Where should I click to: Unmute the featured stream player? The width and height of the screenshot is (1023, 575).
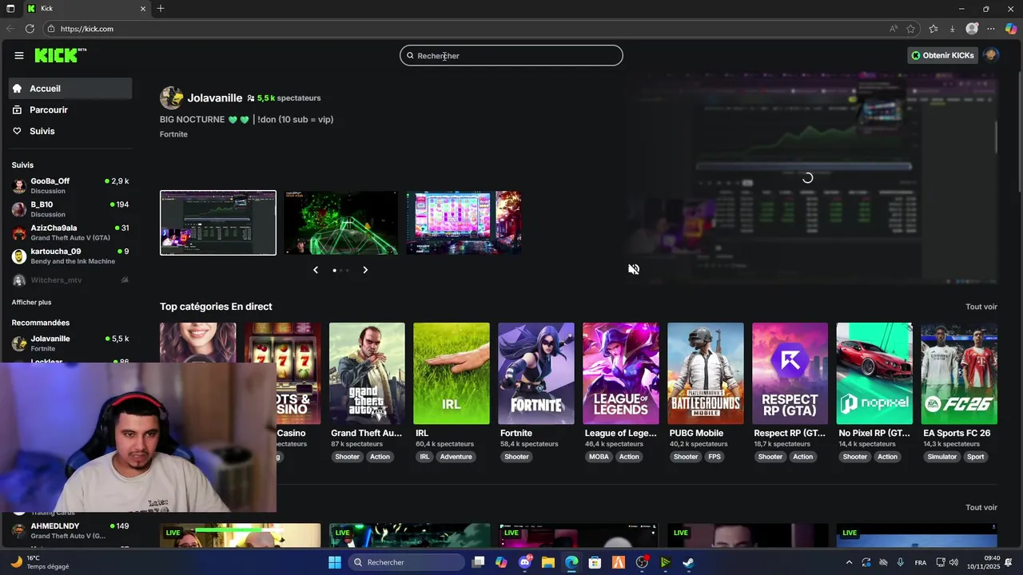[634, 269]
